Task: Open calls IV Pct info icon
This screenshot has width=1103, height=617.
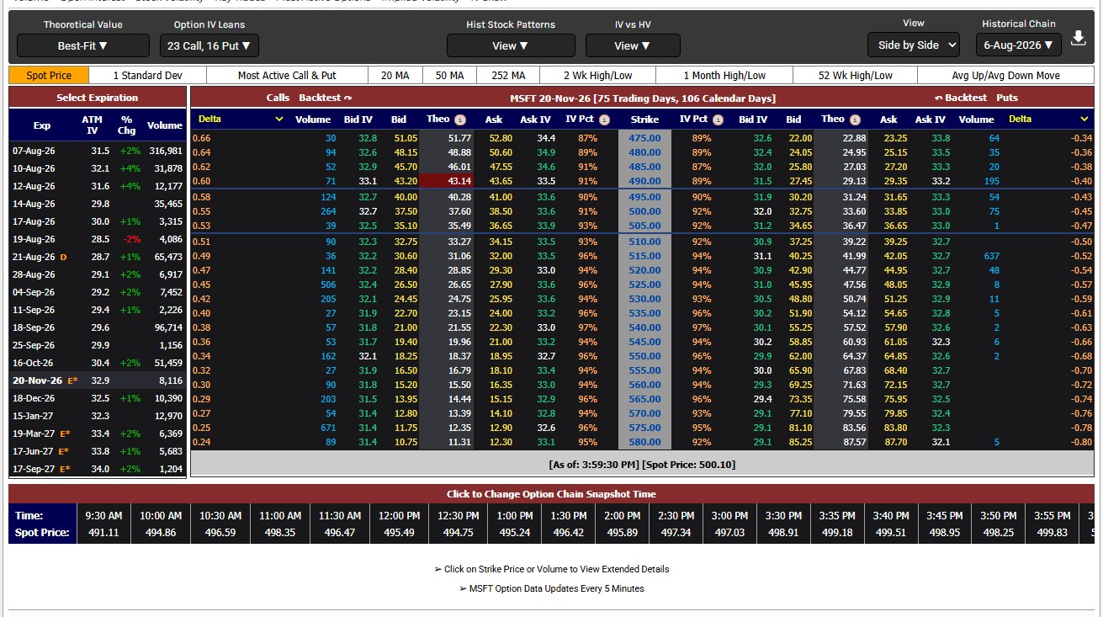Action: click(603, 120)
